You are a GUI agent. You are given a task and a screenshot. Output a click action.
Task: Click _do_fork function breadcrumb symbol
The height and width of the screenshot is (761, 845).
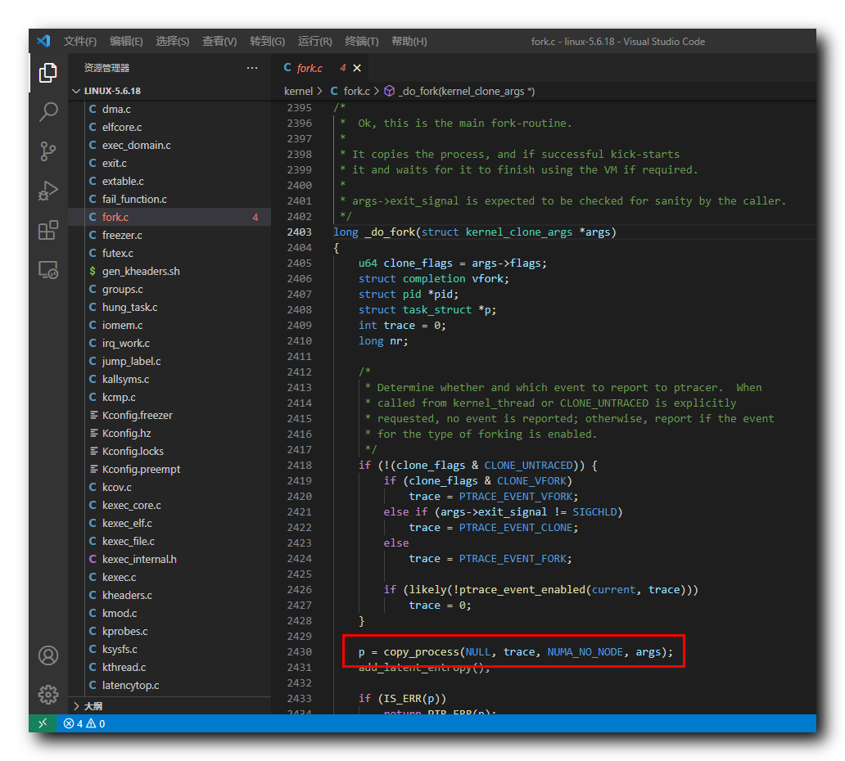coord(459,92)
